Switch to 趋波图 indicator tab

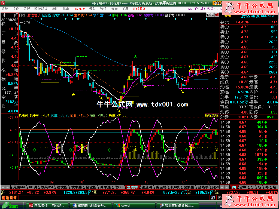tap(62, 187)
